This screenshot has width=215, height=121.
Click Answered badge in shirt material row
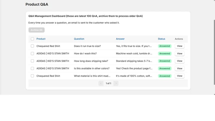pos(165,76)
